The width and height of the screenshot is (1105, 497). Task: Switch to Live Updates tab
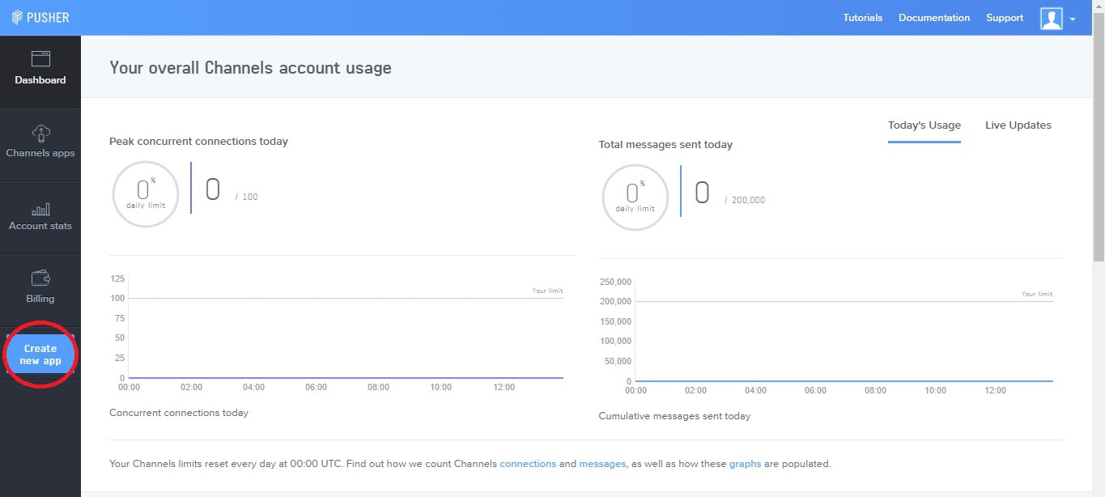tap(1018, 125)
